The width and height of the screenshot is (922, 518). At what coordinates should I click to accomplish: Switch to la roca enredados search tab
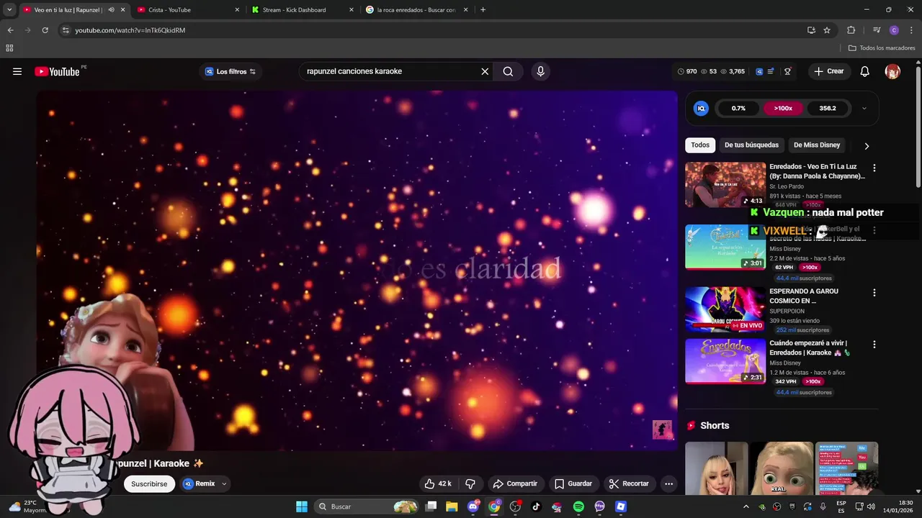(416, 10)
